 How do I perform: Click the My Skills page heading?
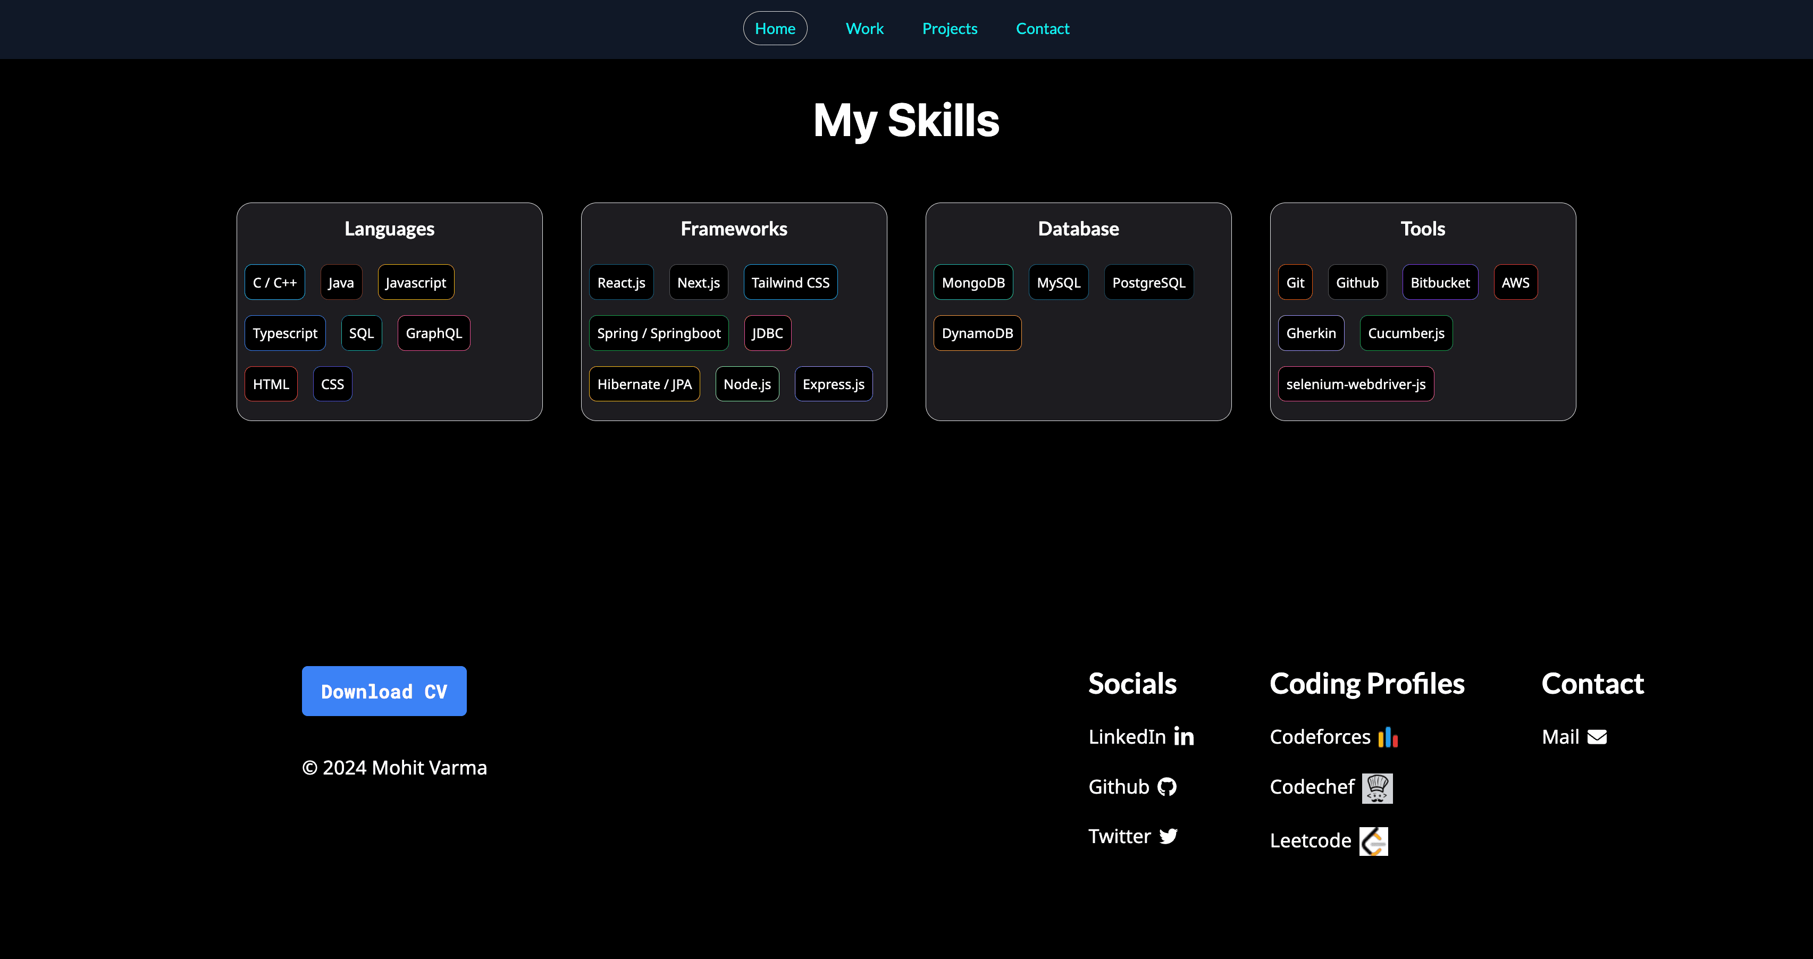[x=906, y=120]
